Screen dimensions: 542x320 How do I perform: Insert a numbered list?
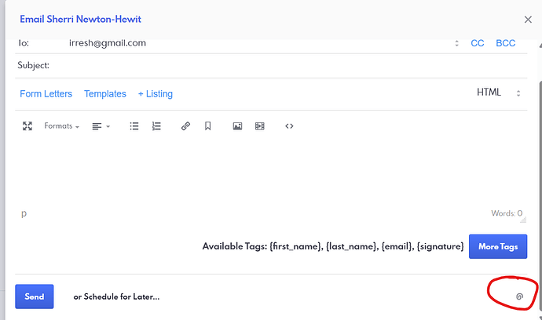[x=156, y=125]
